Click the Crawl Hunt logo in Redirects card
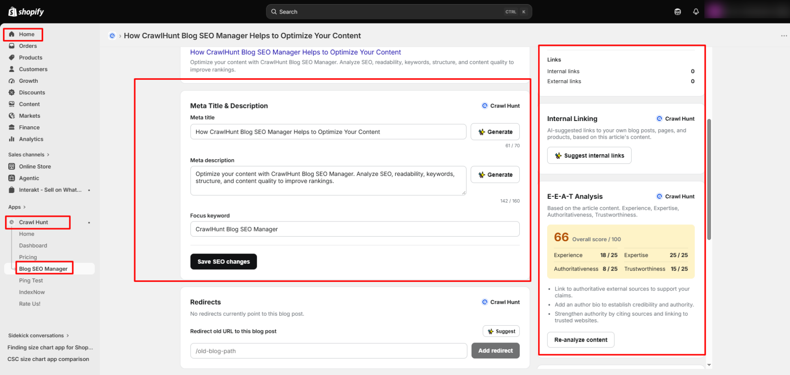790x375 pixels. 485,302
